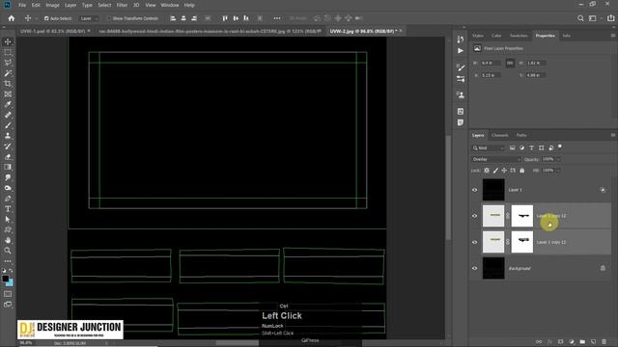The width and height of the screenshot is (618, 347).
Task: Click the background color swatch
Action: click(x=11, y=282)
